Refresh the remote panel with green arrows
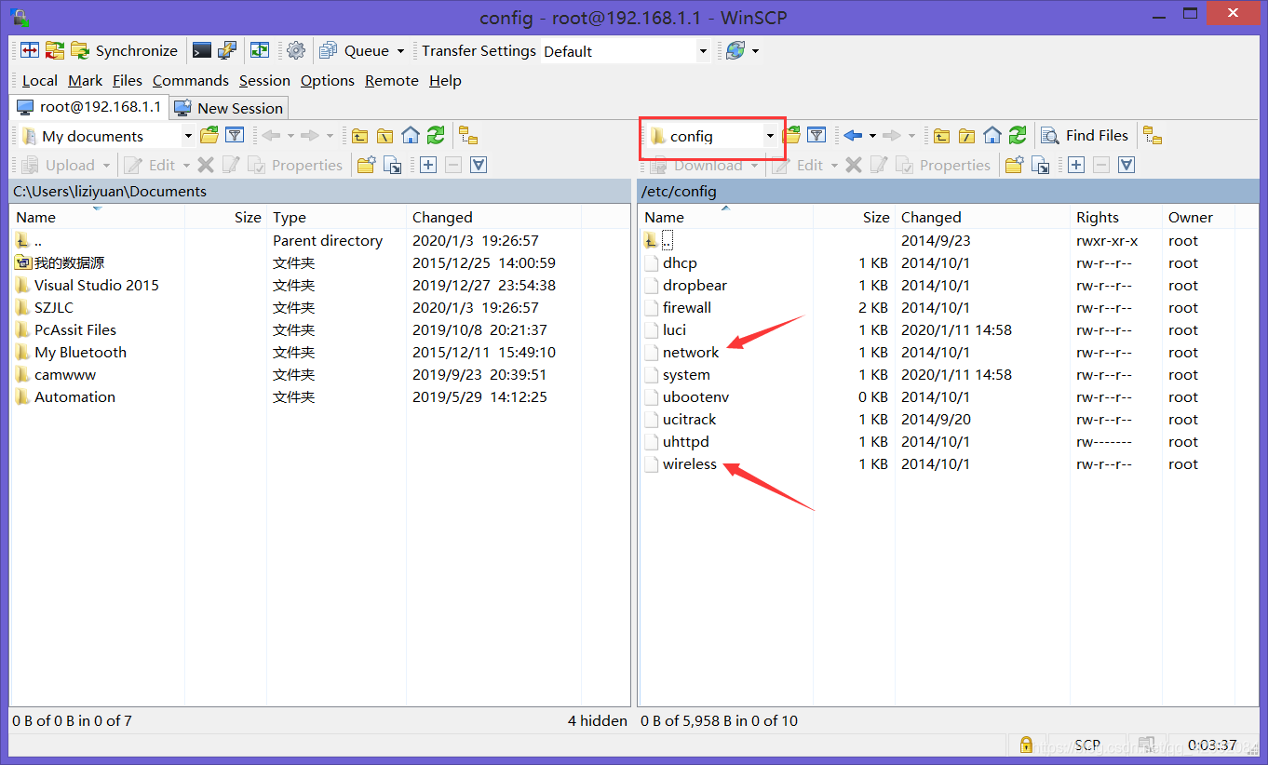This screenshot has height=765, width=1268. [x=1018, y=136]
